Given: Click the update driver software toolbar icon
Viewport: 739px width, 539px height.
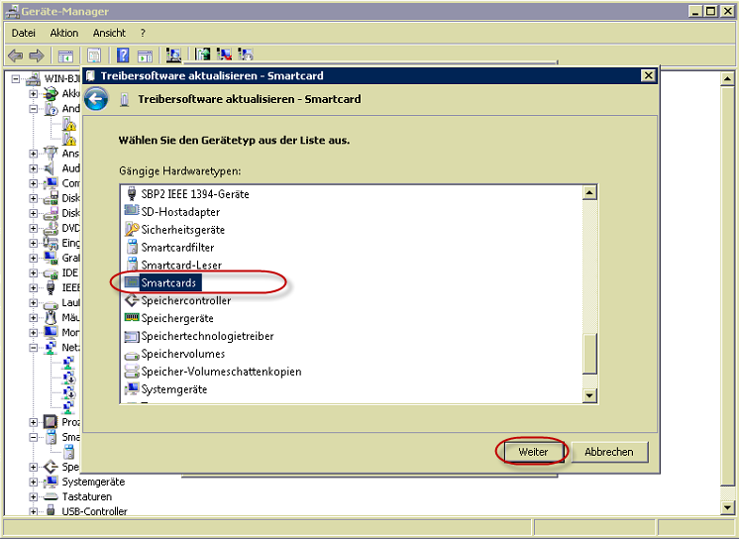Looking at the screenshot, I should point(203,55).
